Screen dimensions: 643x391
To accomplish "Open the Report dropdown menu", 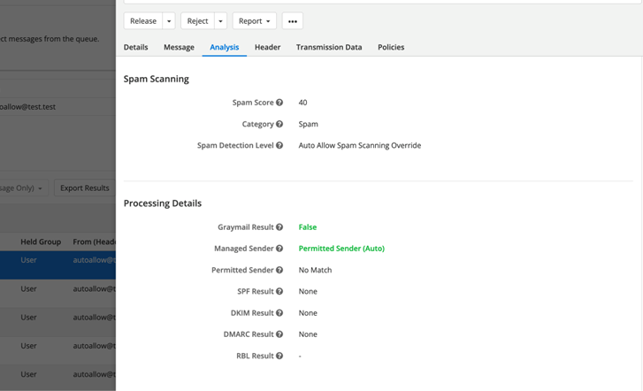I will [255, 21].
